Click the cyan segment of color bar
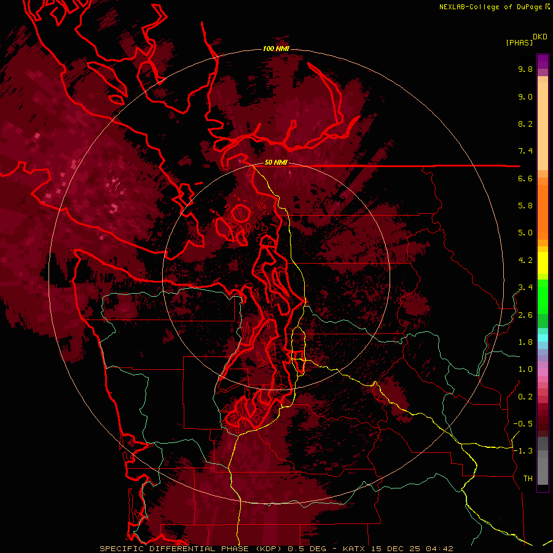 543,337
